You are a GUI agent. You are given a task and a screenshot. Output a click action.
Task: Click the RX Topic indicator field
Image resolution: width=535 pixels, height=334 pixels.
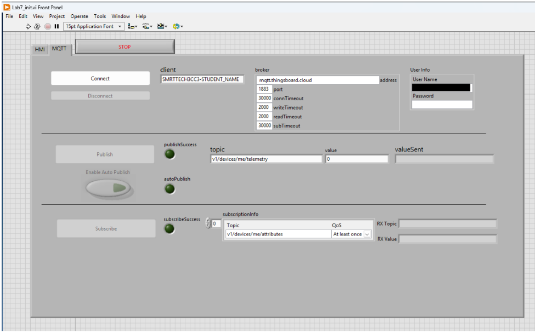448,224
